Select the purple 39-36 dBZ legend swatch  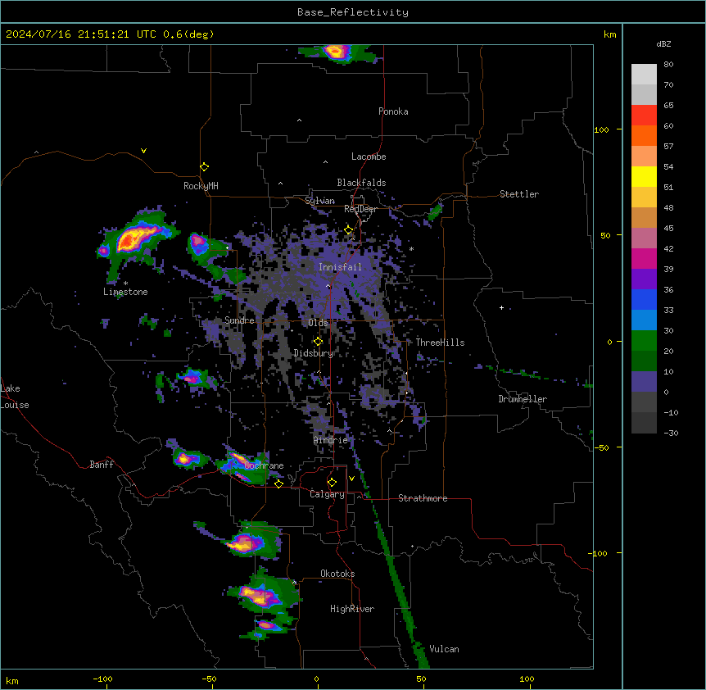tap(644, 279)
